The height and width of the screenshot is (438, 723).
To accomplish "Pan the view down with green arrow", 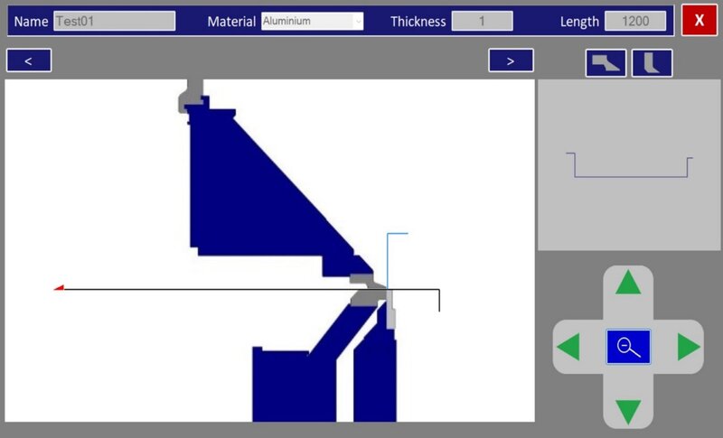I will [627, 411].
